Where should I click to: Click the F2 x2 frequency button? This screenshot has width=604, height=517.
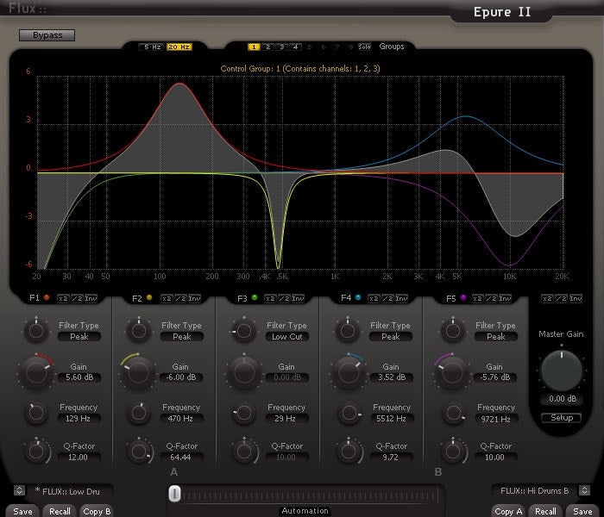pyautogui.click(x=167, y=298)
